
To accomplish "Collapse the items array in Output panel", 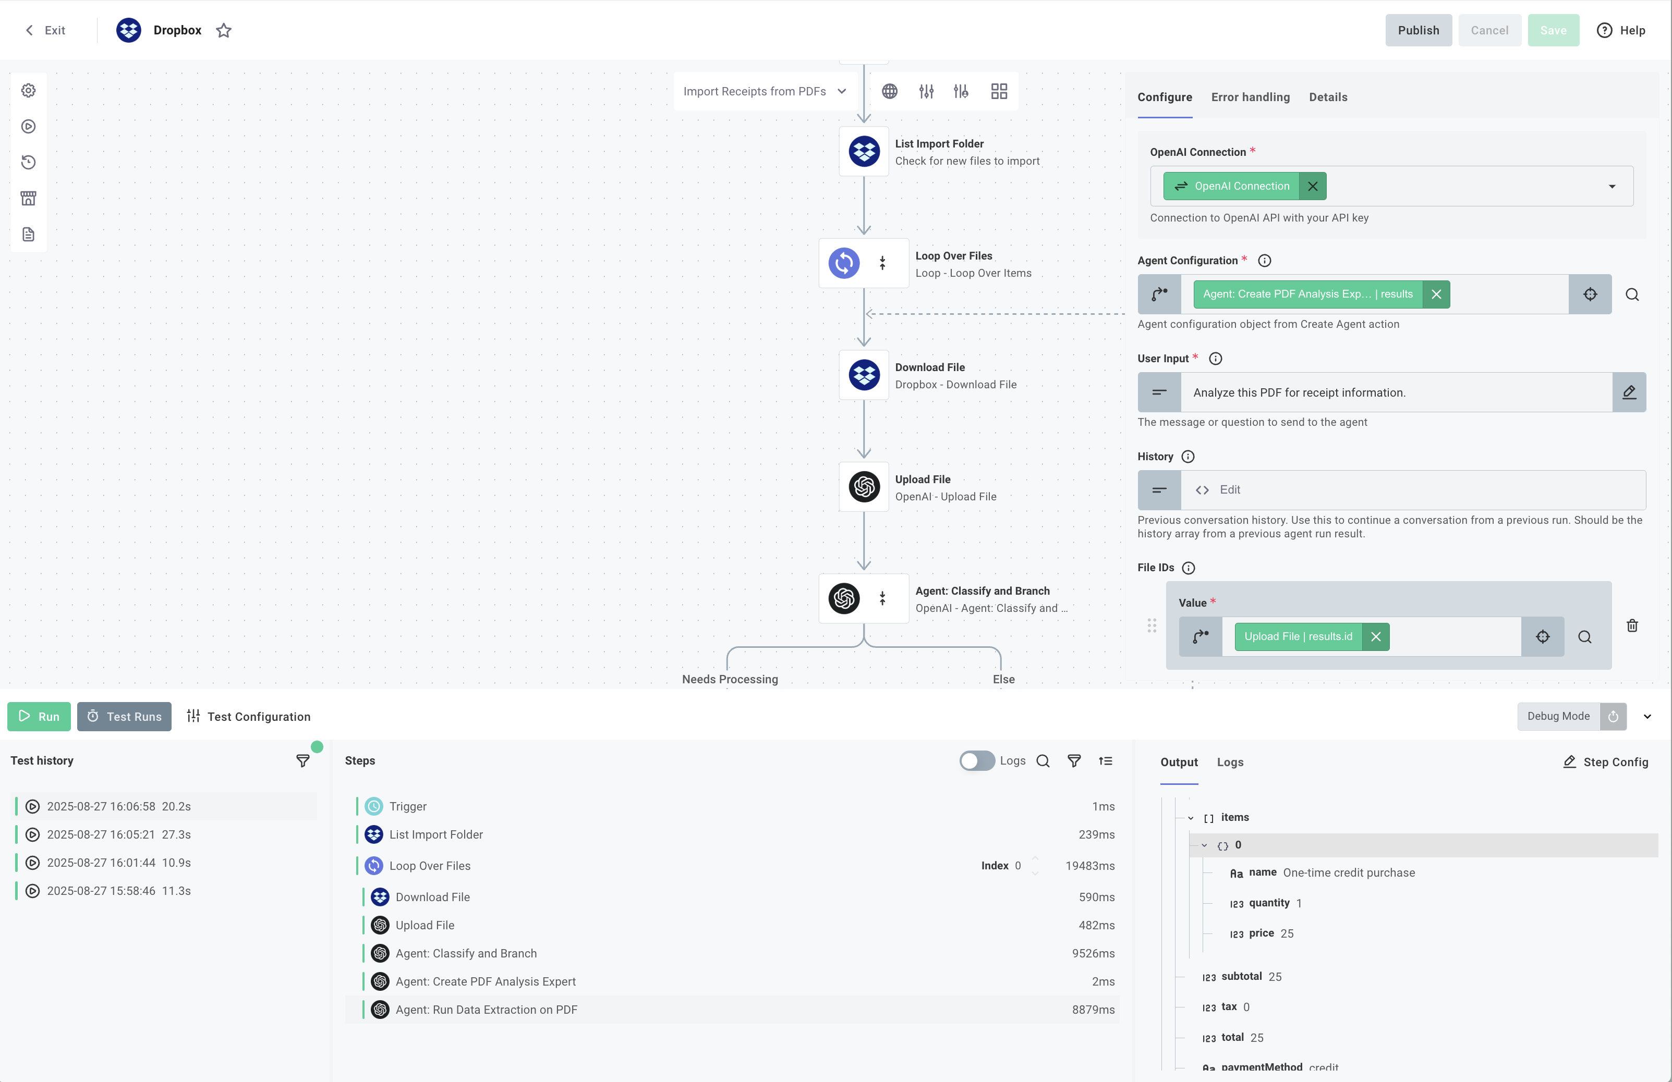I will tap(1190, 817).
